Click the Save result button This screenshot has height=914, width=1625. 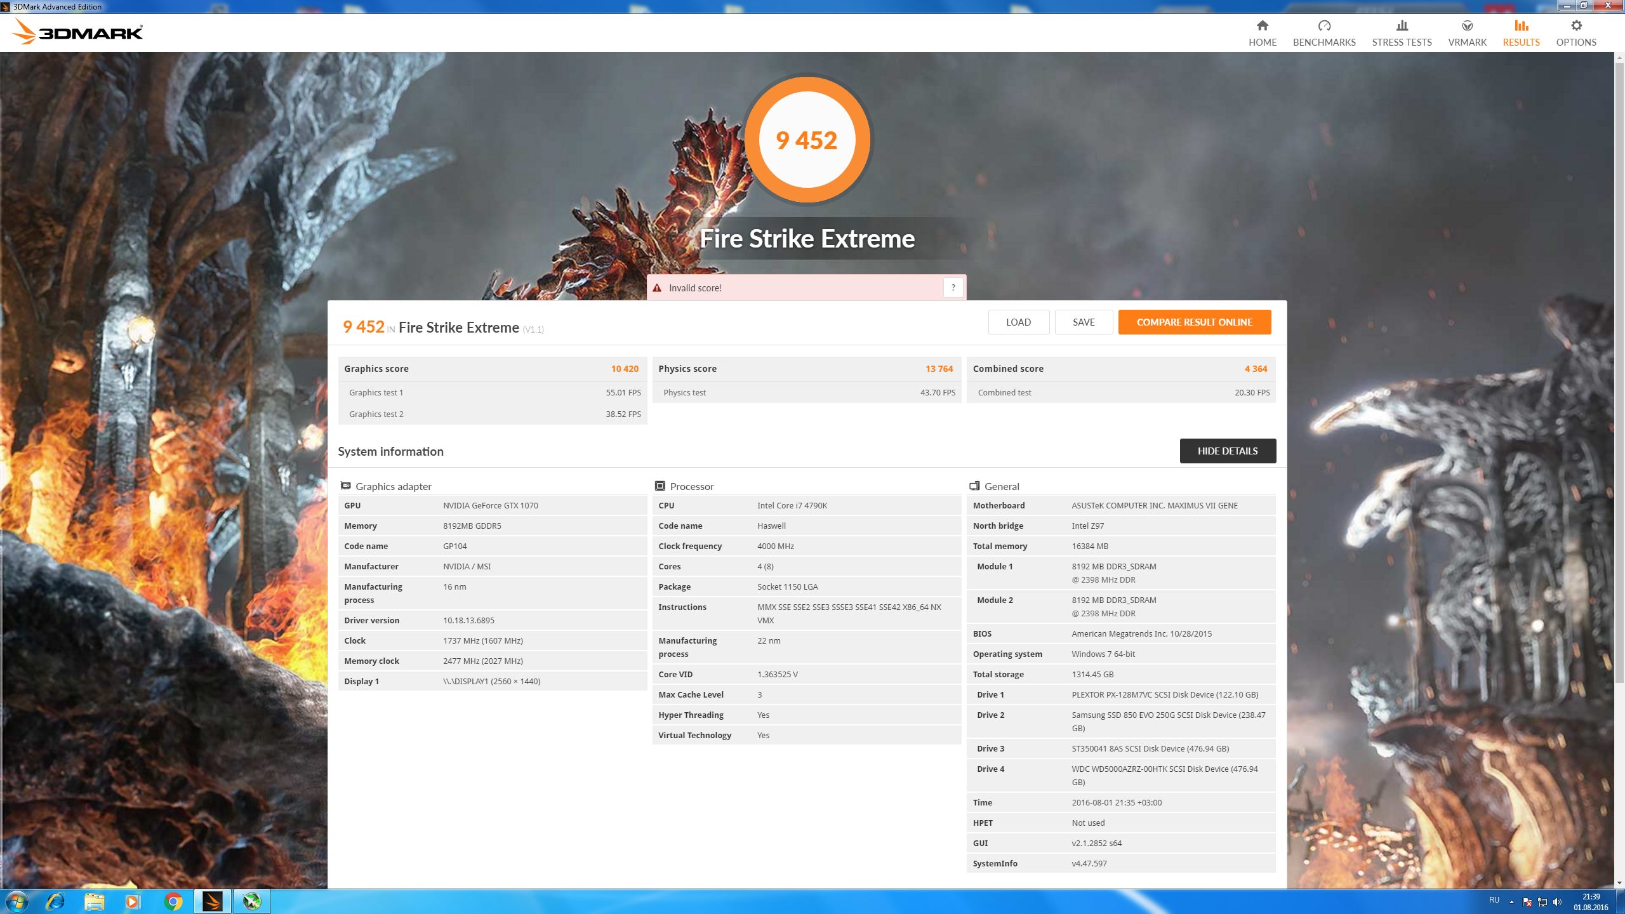[1084, 322]
